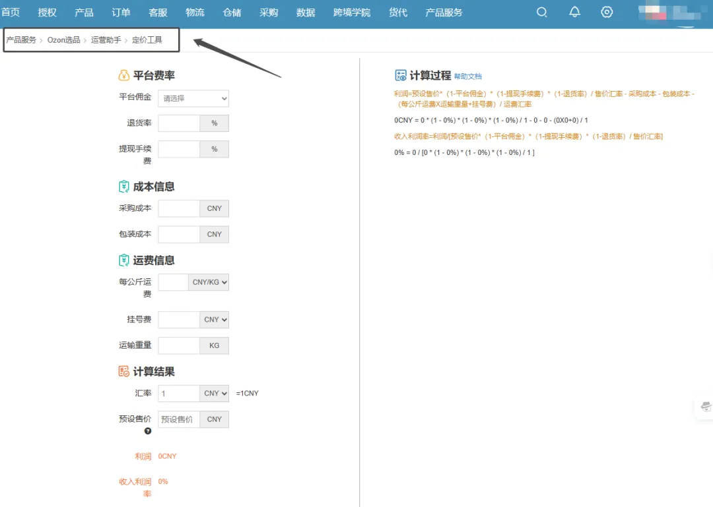Open the search icon in top bar

[x=541, y=13]
